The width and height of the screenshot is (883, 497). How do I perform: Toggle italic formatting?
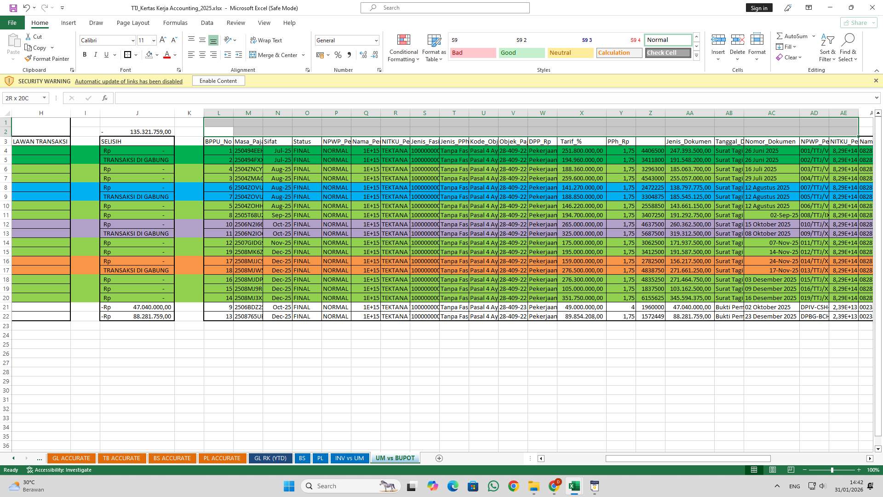[96, 55]
